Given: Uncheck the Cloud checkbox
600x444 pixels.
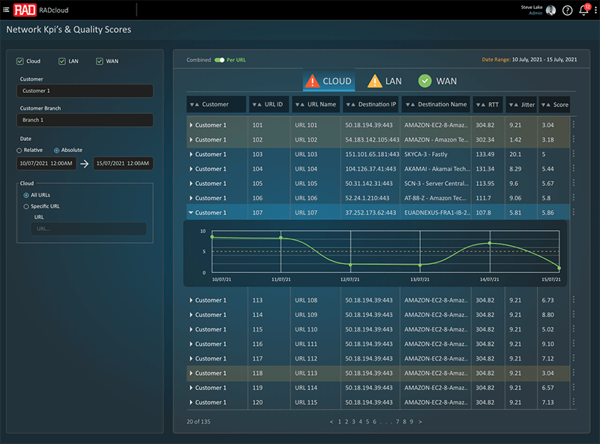Looking at the screenshot, I should (20, 61).
